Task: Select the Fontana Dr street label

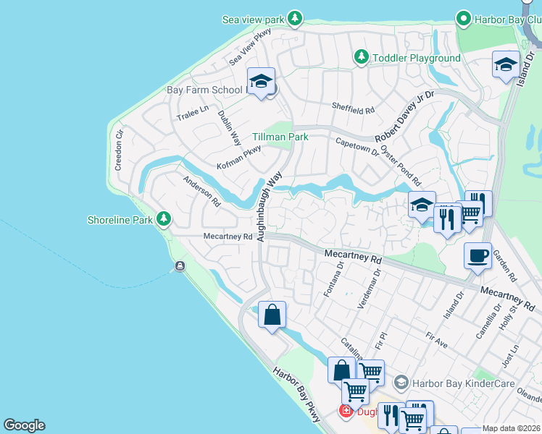Action: (333, 279)
